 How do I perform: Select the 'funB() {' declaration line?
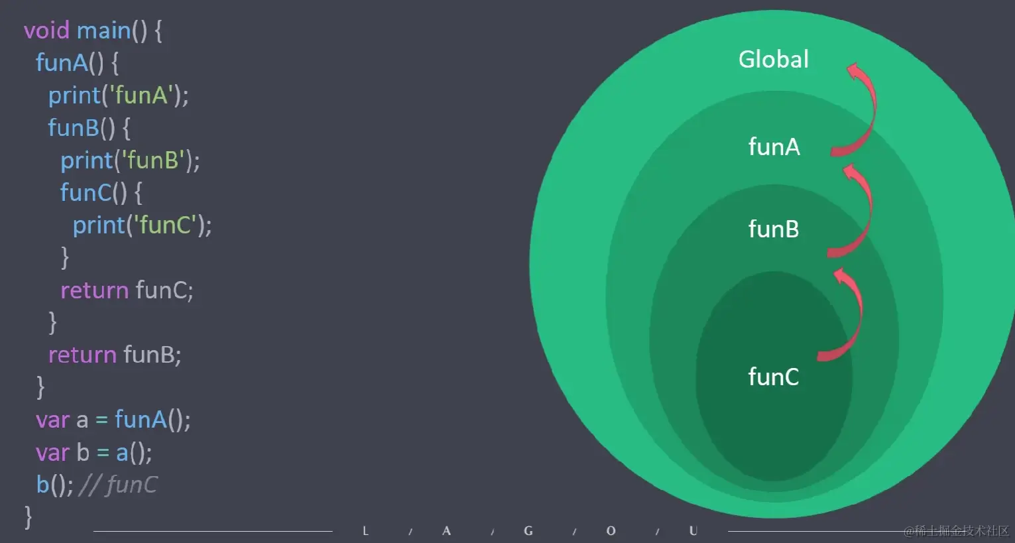90,127
